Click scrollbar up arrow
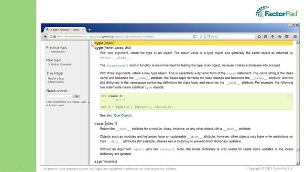 coord(297,43)
